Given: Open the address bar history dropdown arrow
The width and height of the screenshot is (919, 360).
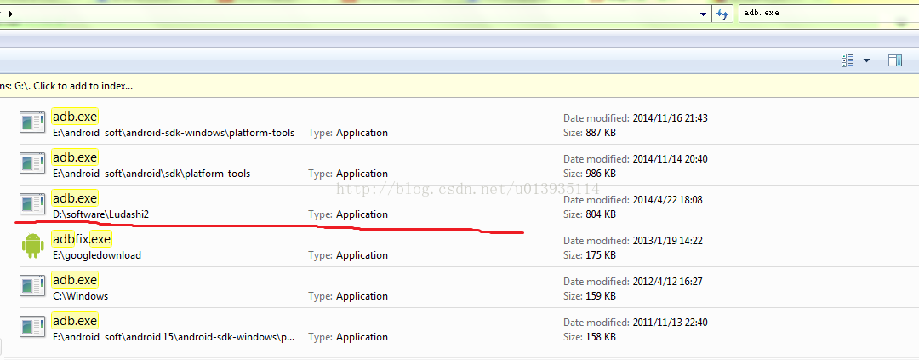Looking at the screenshot, I should [704, 14].
